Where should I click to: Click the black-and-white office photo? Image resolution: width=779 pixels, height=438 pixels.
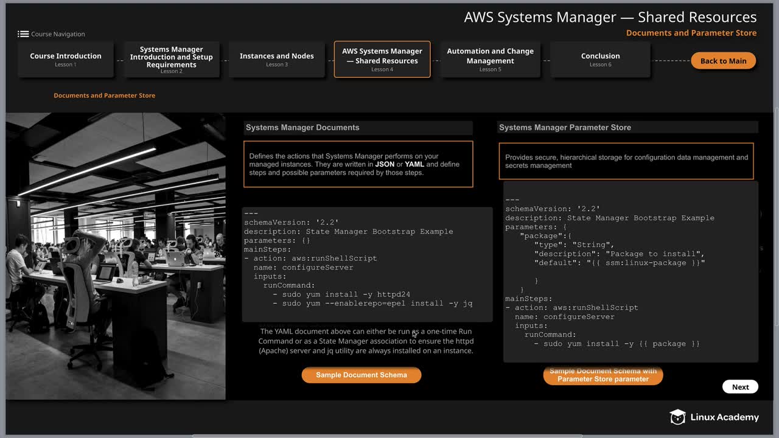click(116, 256)
